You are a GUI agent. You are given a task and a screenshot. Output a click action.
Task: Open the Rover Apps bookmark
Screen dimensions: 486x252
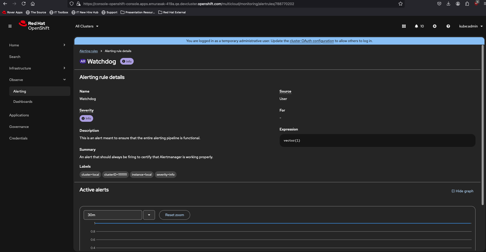12,12
